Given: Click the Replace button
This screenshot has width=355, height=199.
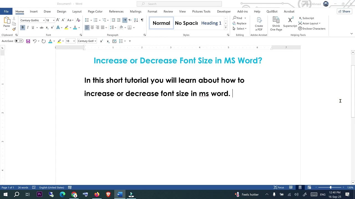Looking at the screenshot, I should pyautogui.click(x=240, y=23).
